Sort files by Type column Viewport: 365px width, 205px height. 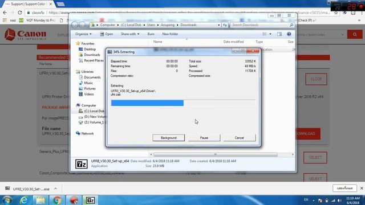[259, 42]
